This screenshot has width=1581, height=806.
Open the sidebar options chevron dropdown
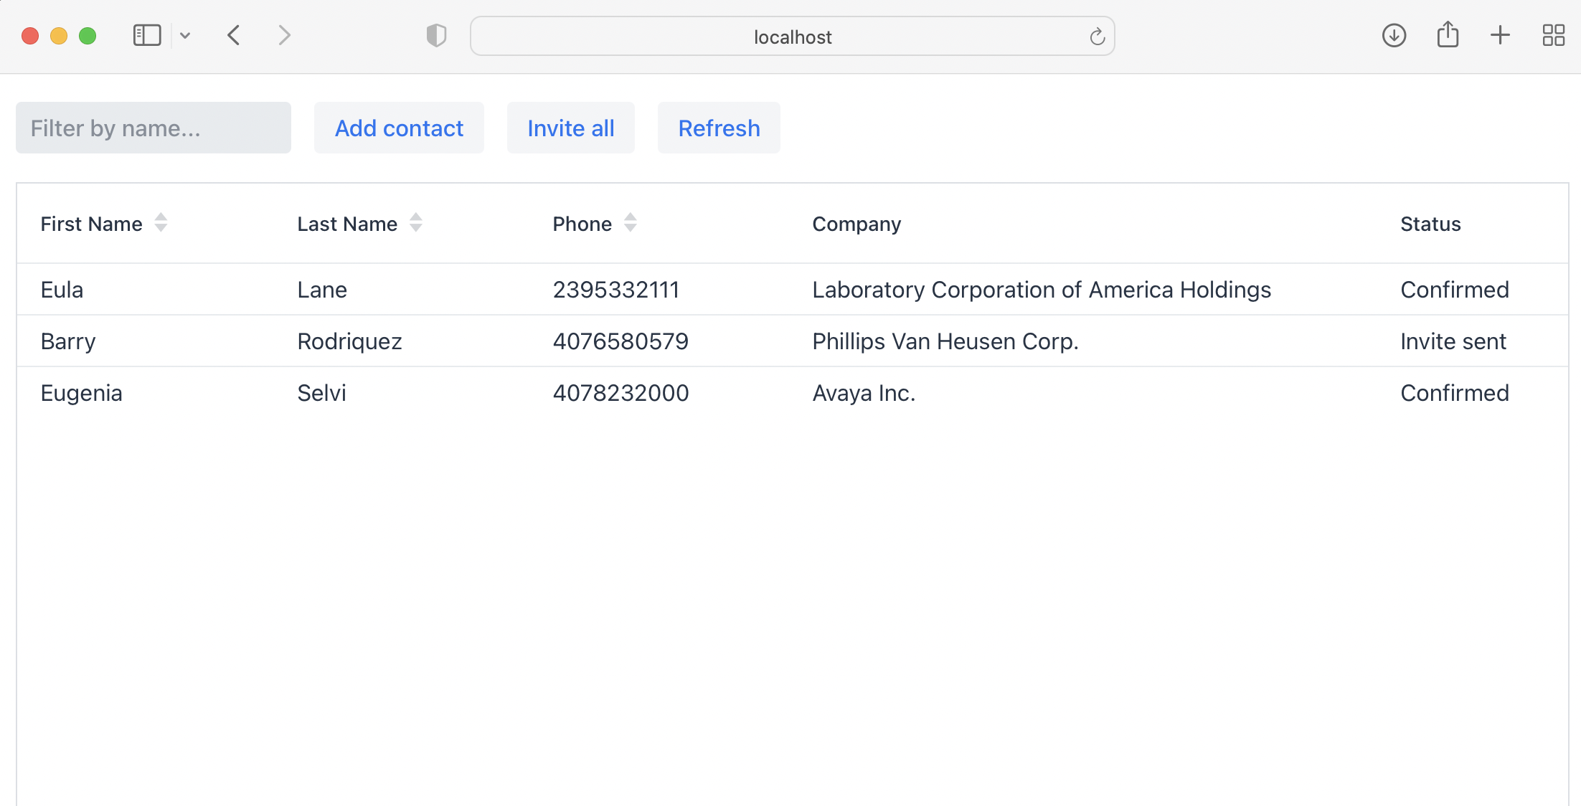(185, 35)
